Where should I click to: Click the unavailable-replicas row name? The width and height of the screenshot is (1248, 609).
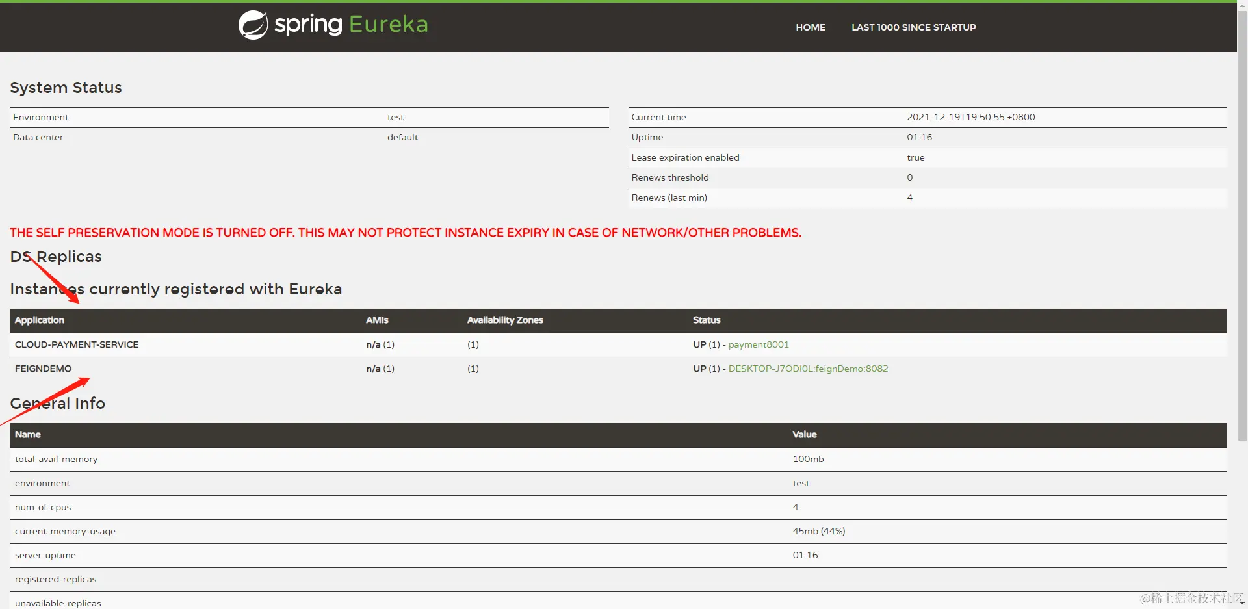point(58,603)
